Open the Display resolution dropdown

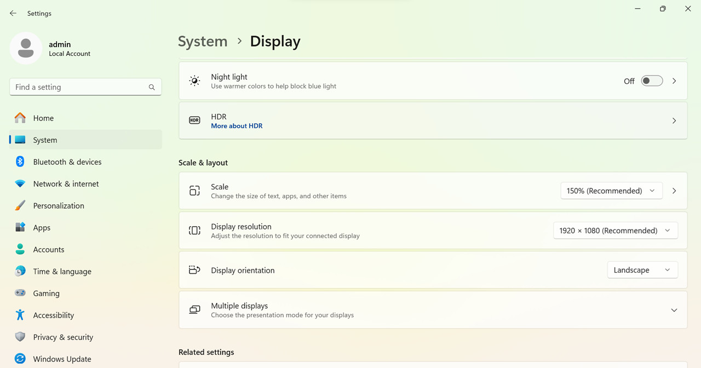(615, 231)
